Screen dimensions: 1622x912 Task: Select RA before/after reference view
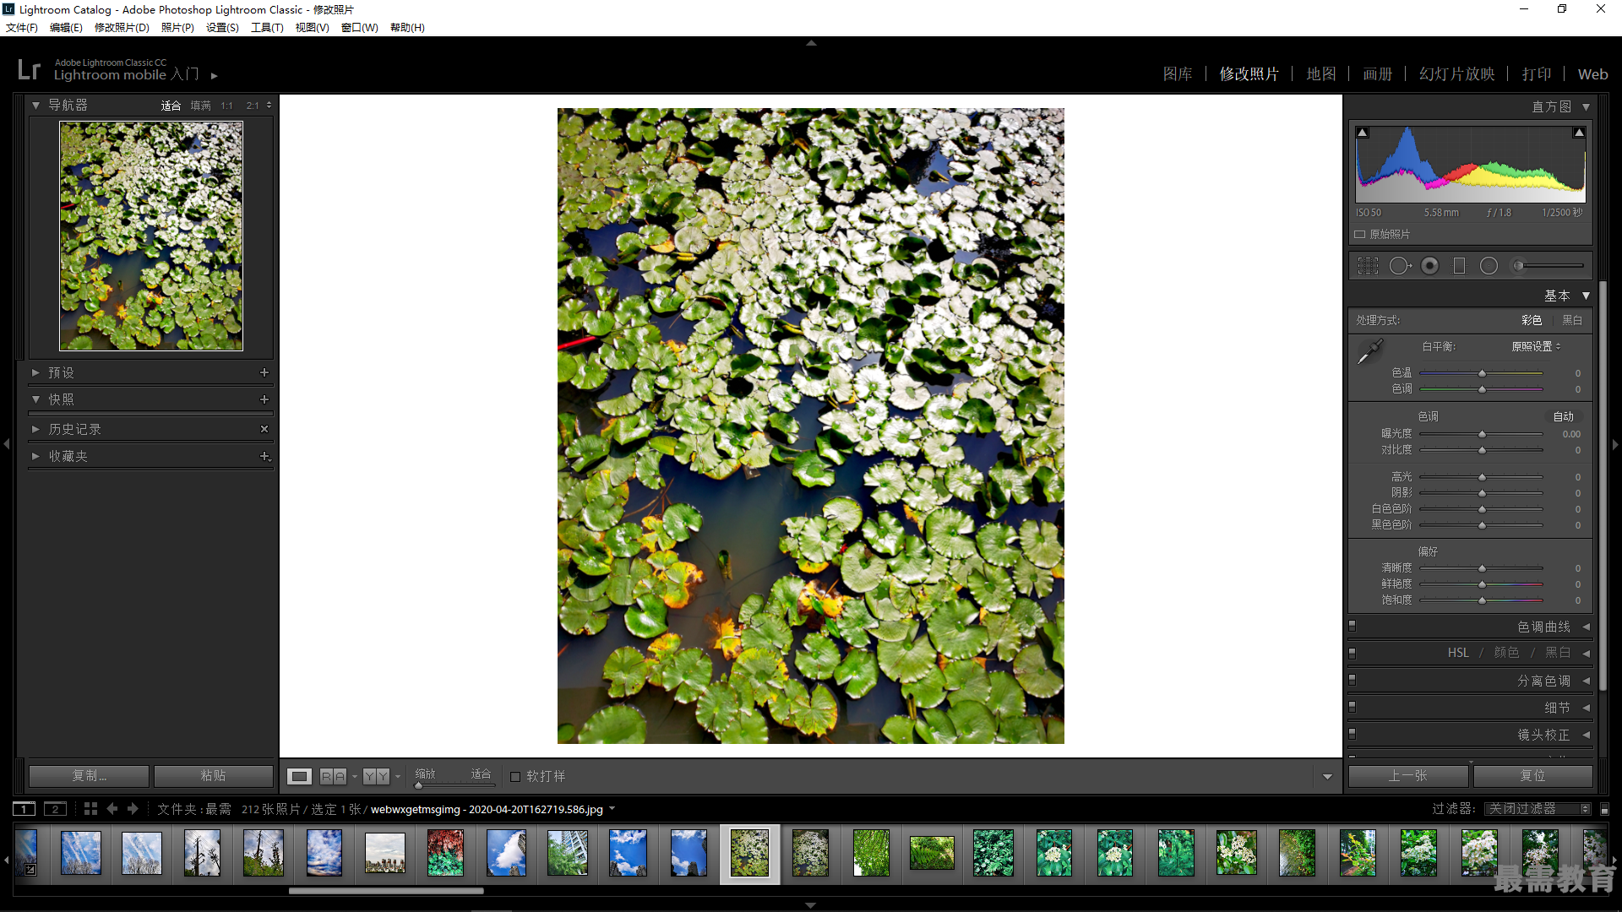(x=333, y=776)
